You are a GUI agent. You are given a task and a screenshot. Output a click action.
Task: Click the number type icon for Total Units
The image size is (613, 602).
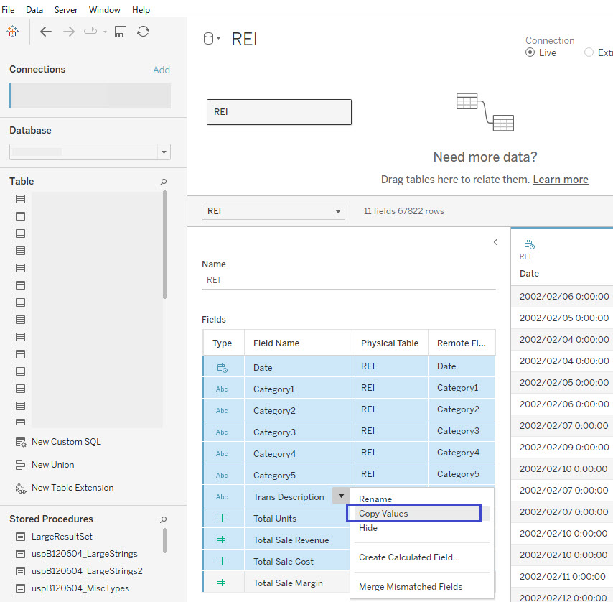[221, 518]
